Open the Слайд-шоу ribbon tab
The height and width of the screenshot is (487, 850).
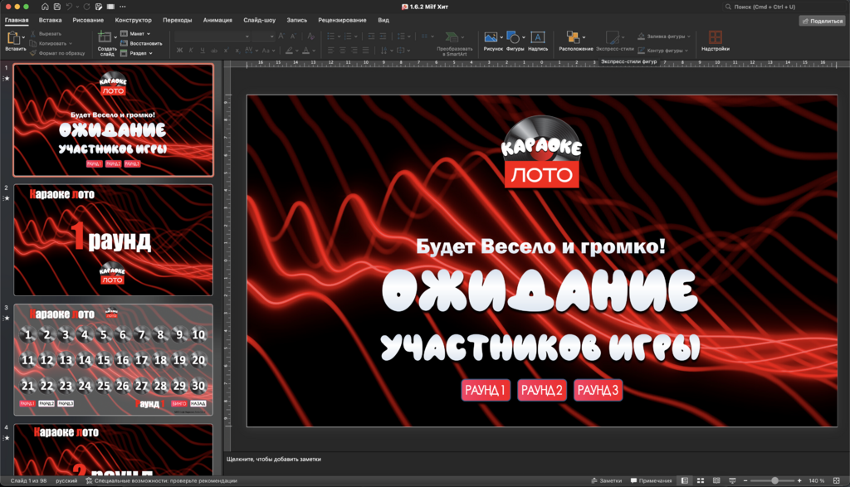pos(259,20)
